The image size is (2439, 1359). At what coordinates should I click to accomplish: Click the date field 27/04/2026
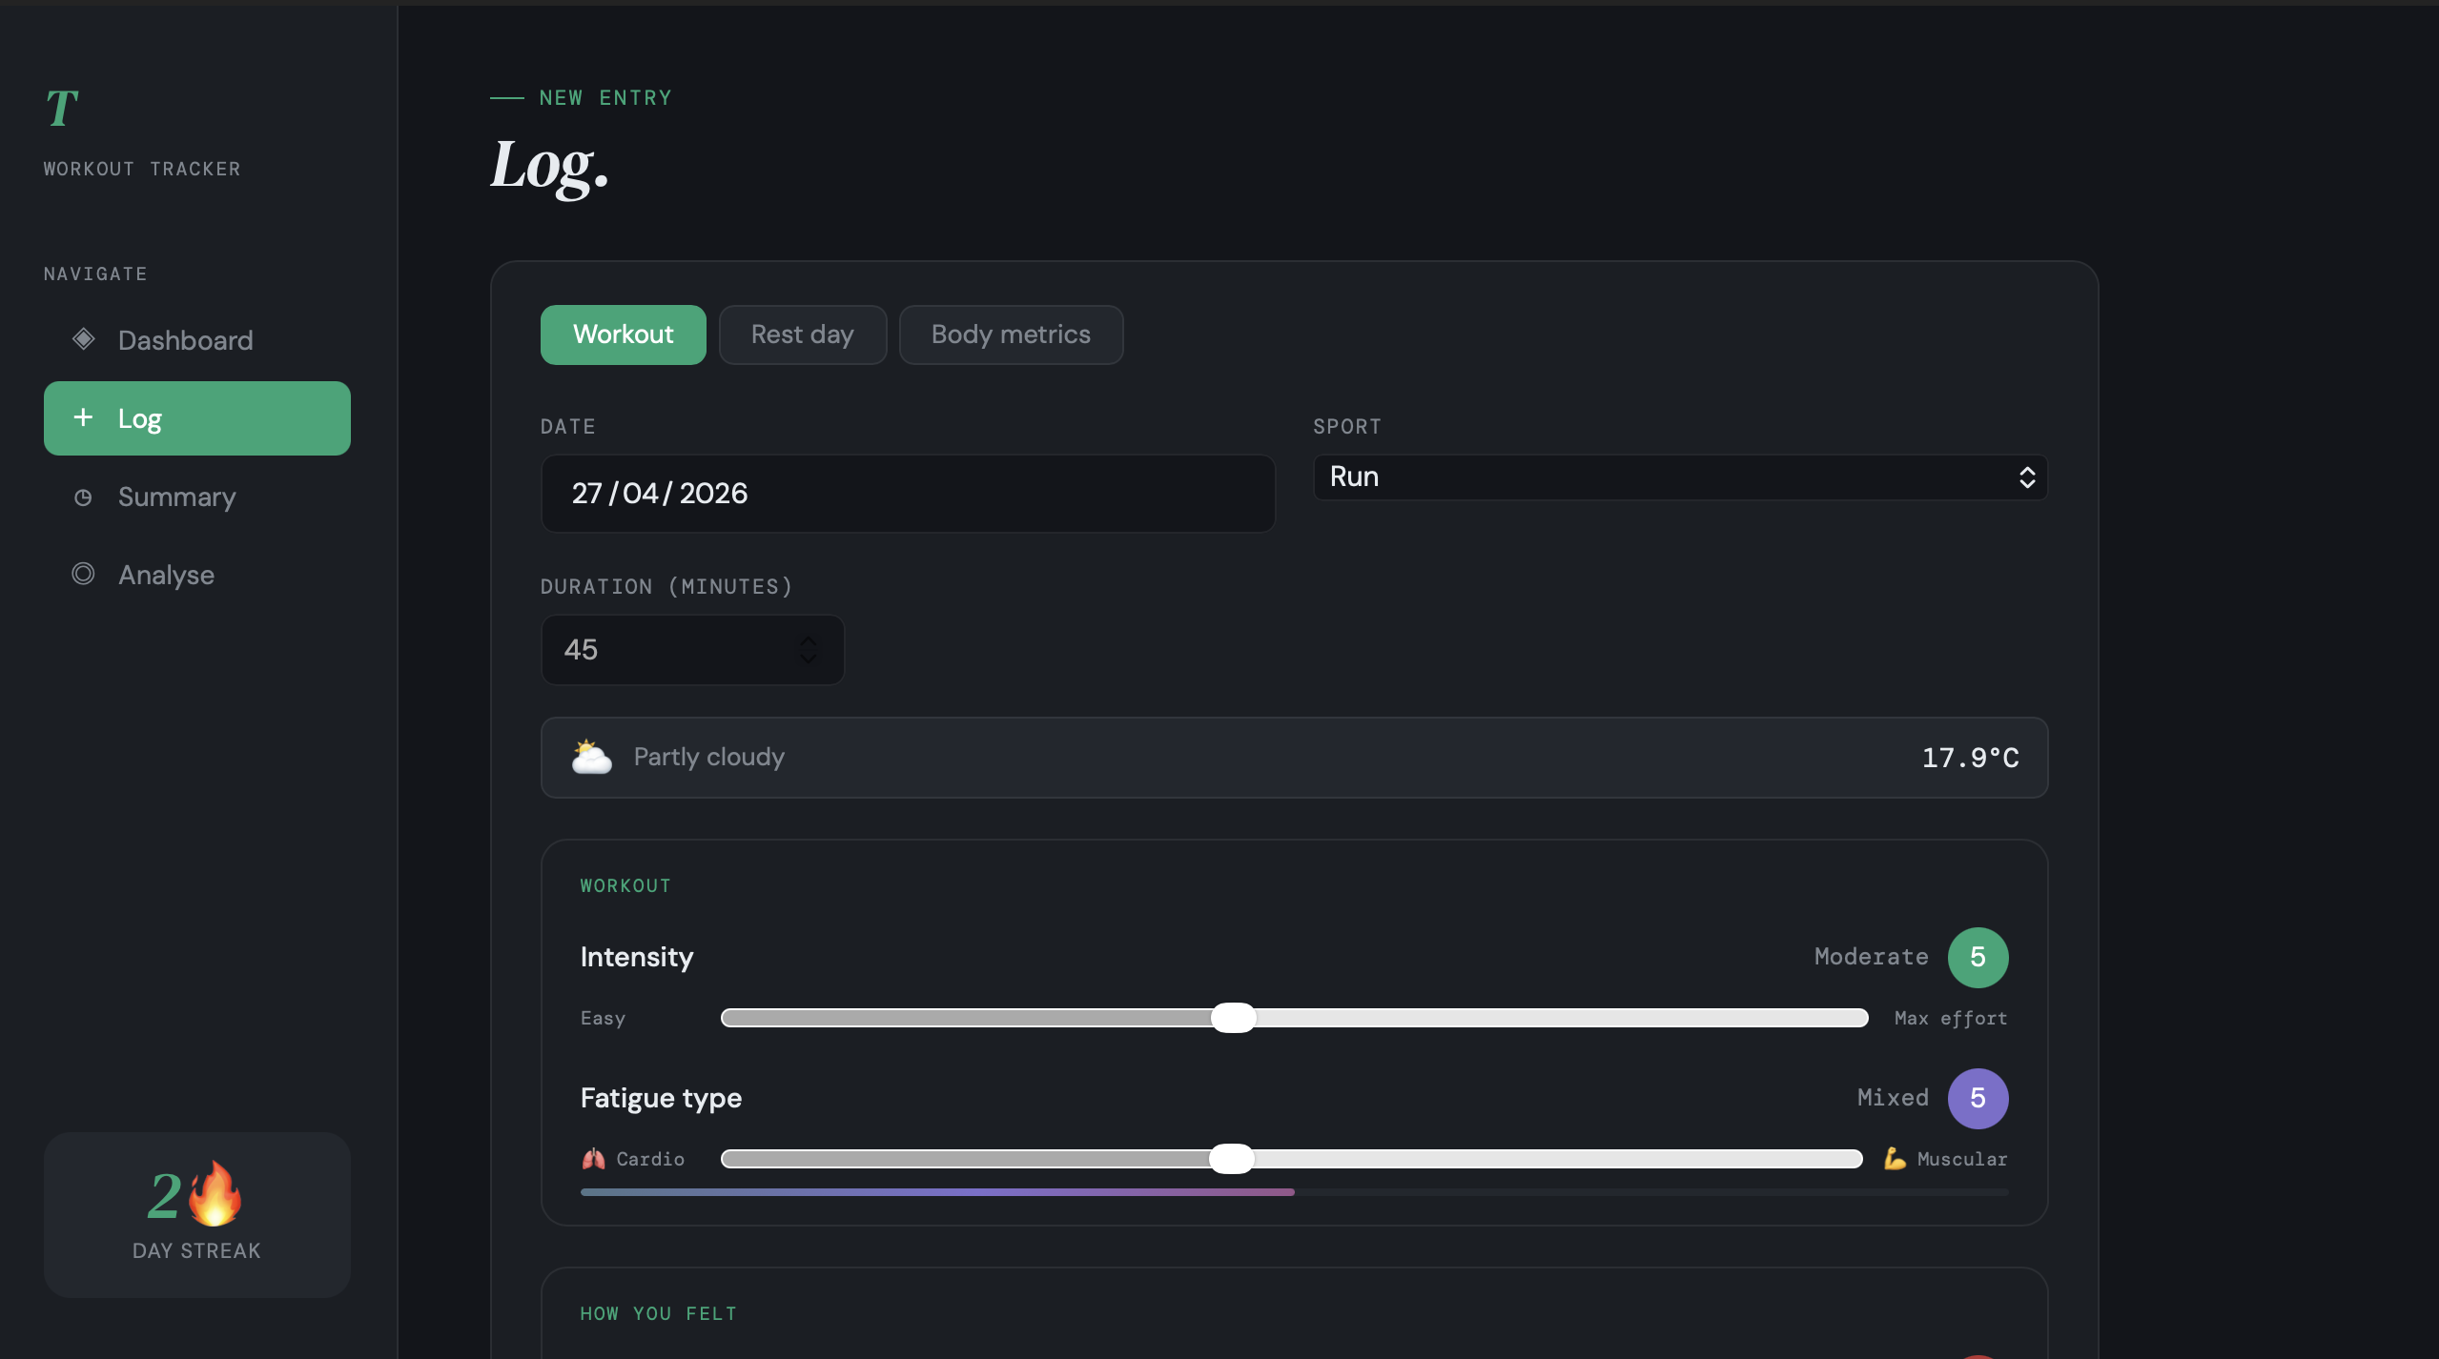point(908,494)
